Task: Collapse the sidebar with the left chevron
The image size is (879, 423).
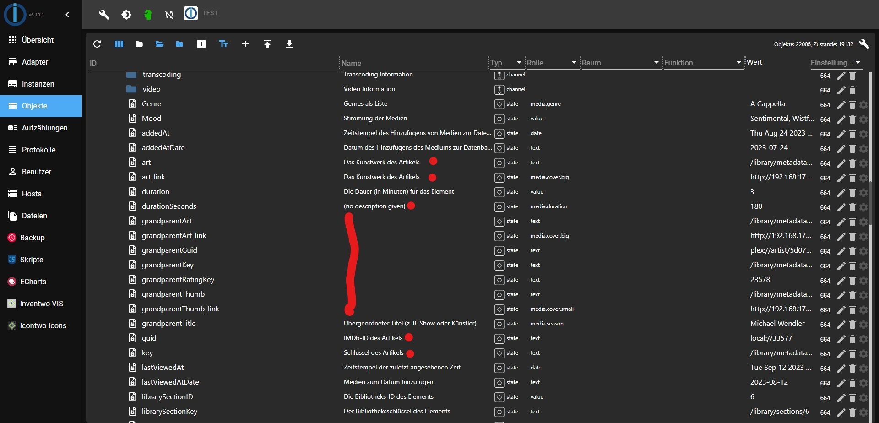Action: [67, 15]
